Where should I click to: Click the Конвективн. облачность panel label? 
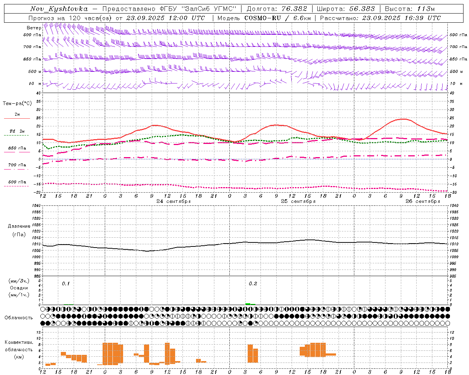(x=19, y=346)
